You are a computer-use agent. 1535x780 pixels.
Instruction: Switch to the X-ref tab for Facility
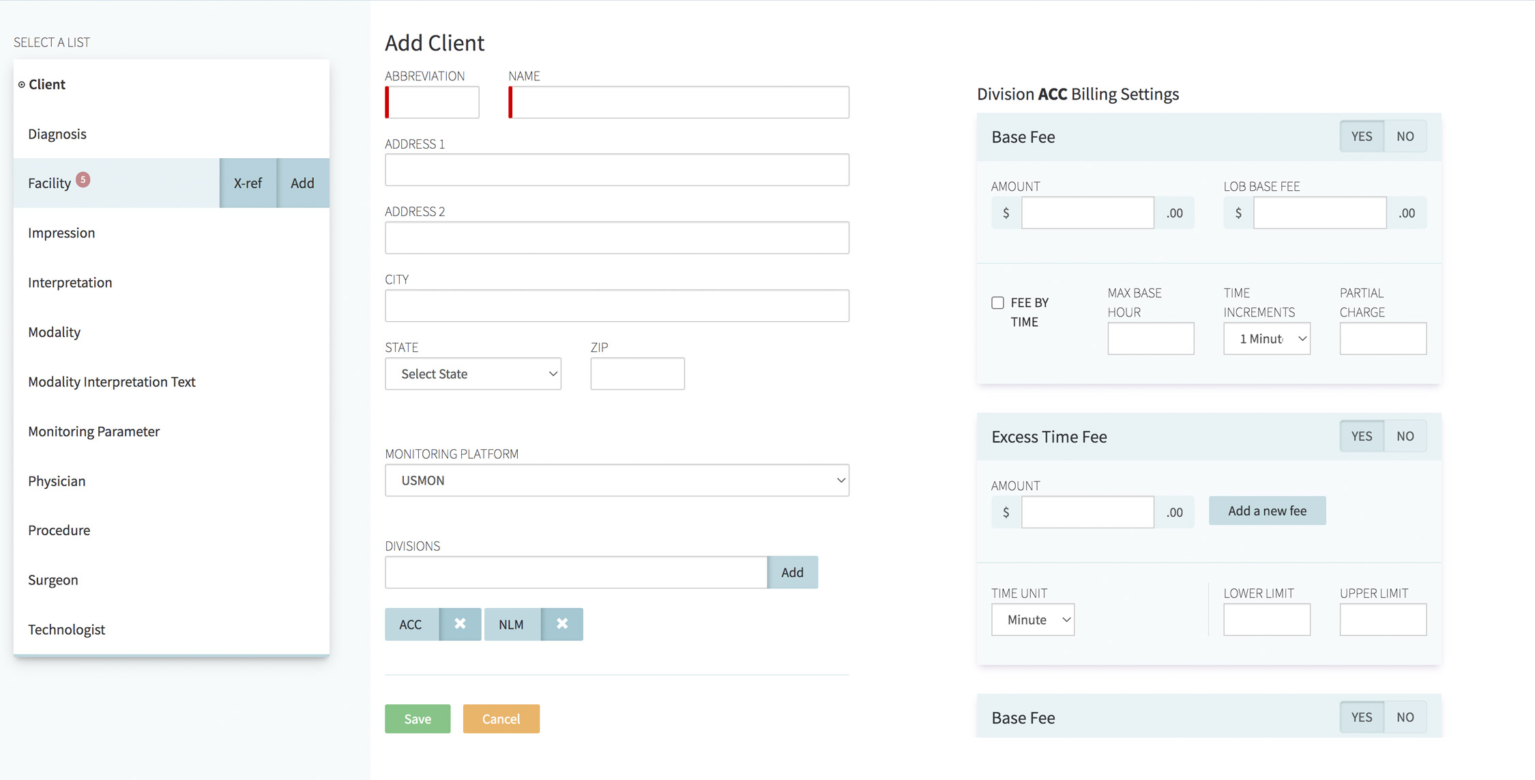[248, 183]
